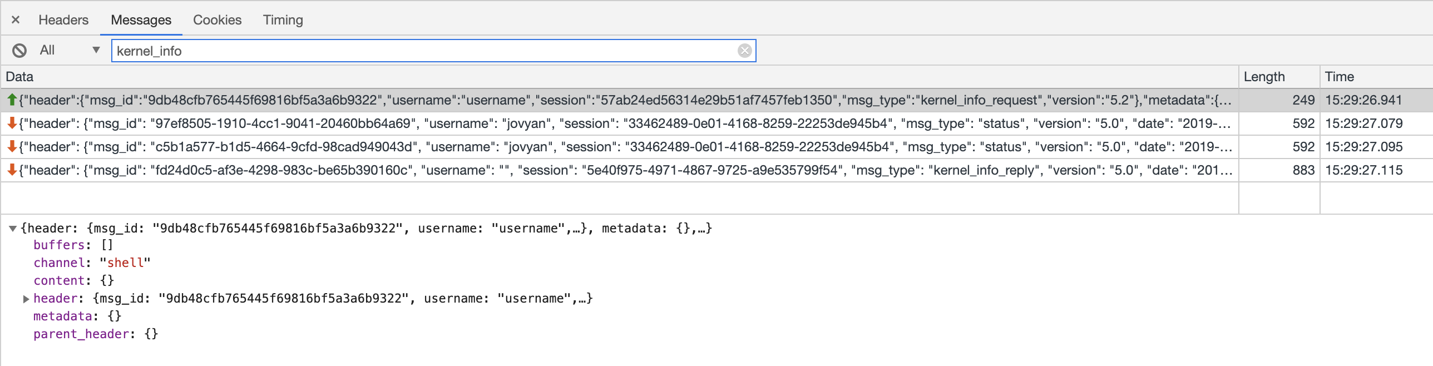The image size is (1433, 366).
Task: Expand the header object in the JSON tree
Action: pyautogui.click(x=26, y=298)
